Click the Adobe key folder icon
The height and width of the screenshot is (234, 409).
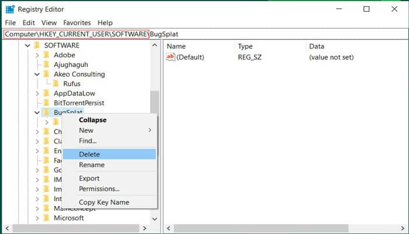click(x=47, y=55)
